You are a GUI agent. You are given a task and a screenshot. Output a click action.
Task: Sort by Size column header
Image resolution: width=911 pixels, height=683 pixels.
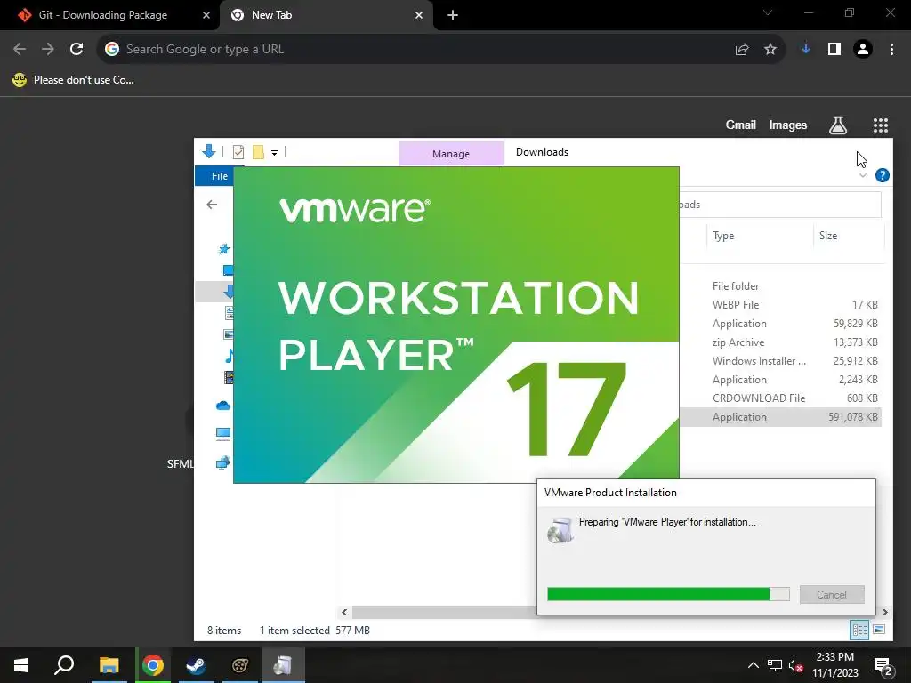pos(828,236)
